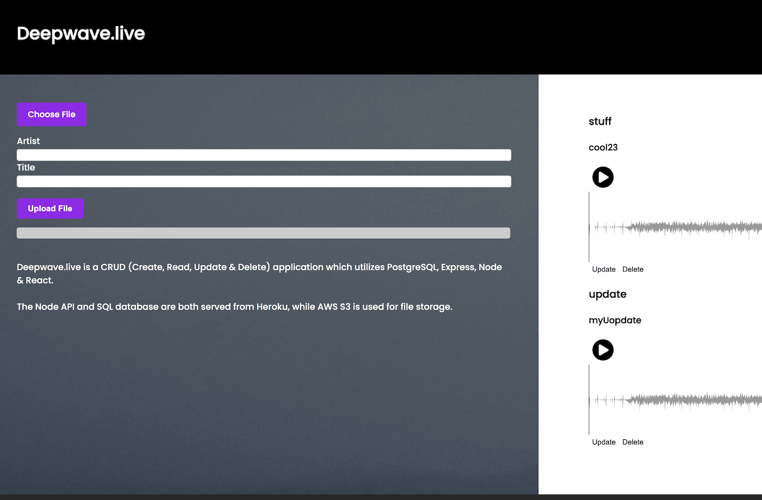This screenshot has height=500, width=762.
Task: Click the Upload File button
Action: point(50,209)
